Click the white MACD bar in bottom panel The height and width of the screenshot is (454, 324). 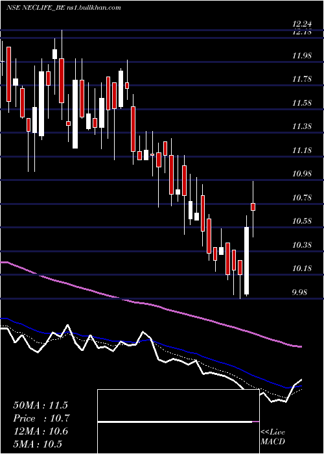click(175, 422)
